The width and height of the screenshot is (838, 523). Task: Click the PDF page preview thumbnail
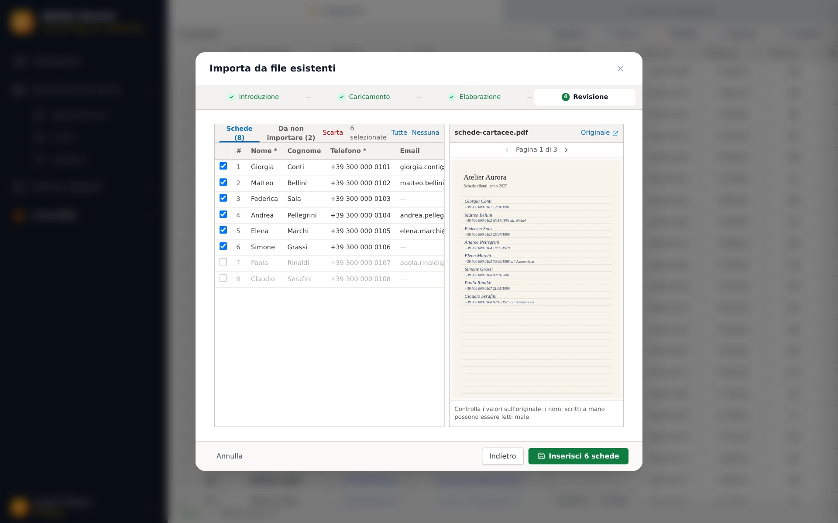[536, 279]
